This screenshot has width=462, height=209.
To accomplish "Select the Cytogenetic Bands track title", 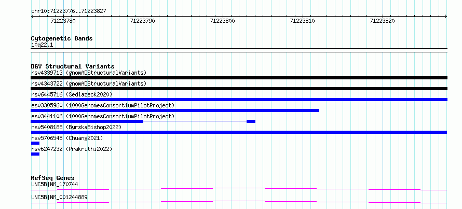I will pos(62,38).
